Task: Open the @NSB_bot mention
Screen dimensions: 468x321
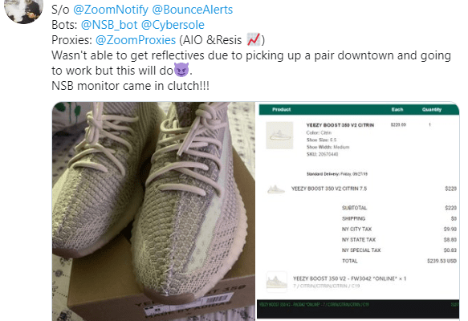Action: [109, 25]
